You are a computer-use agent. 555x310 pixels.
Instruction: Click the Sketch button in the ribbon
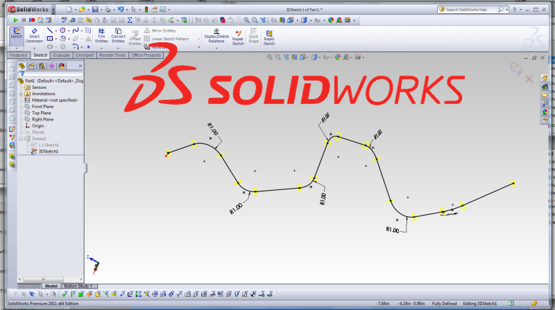coord(15,35)
